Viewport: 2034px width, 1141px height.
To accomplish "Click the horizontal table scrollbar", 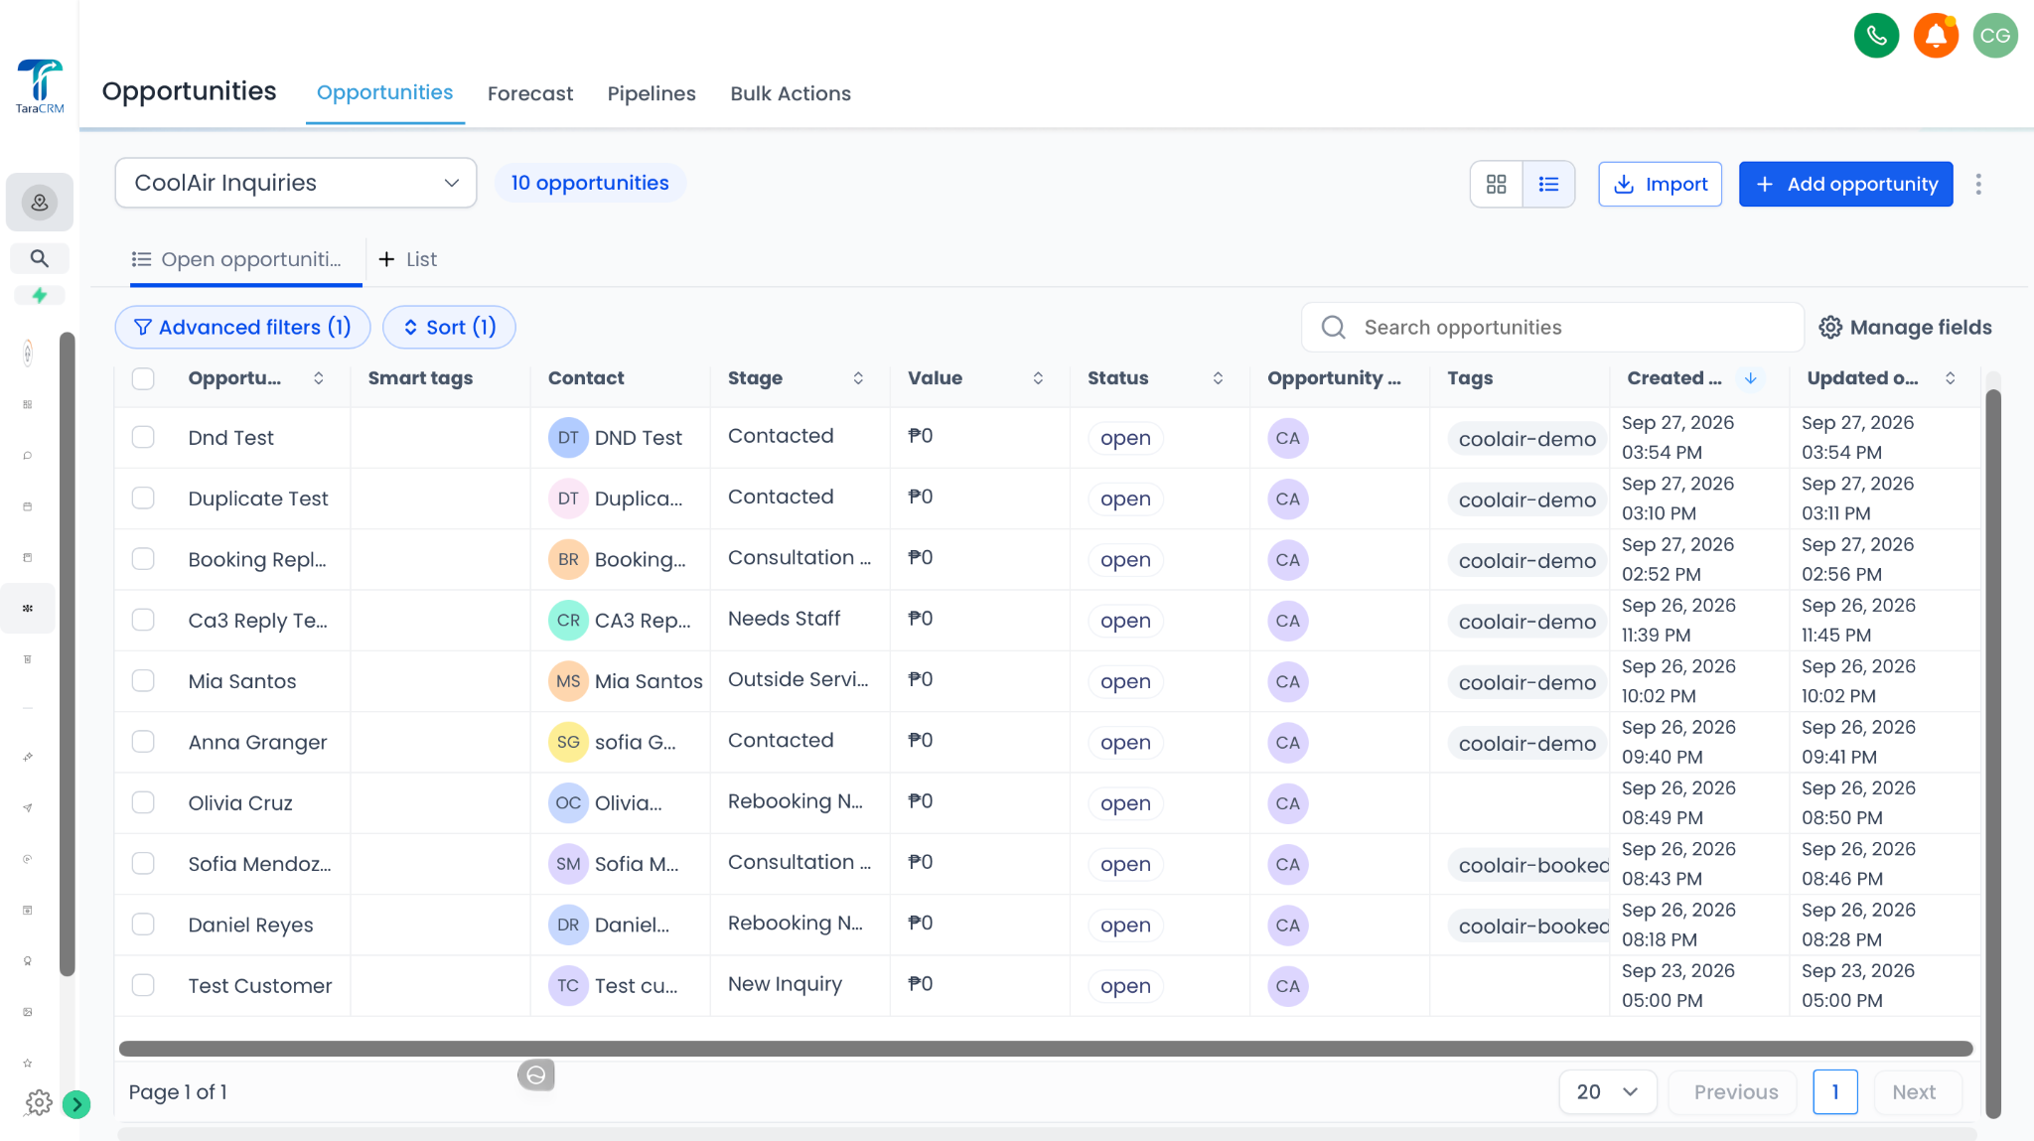I will point(1045,1049).
